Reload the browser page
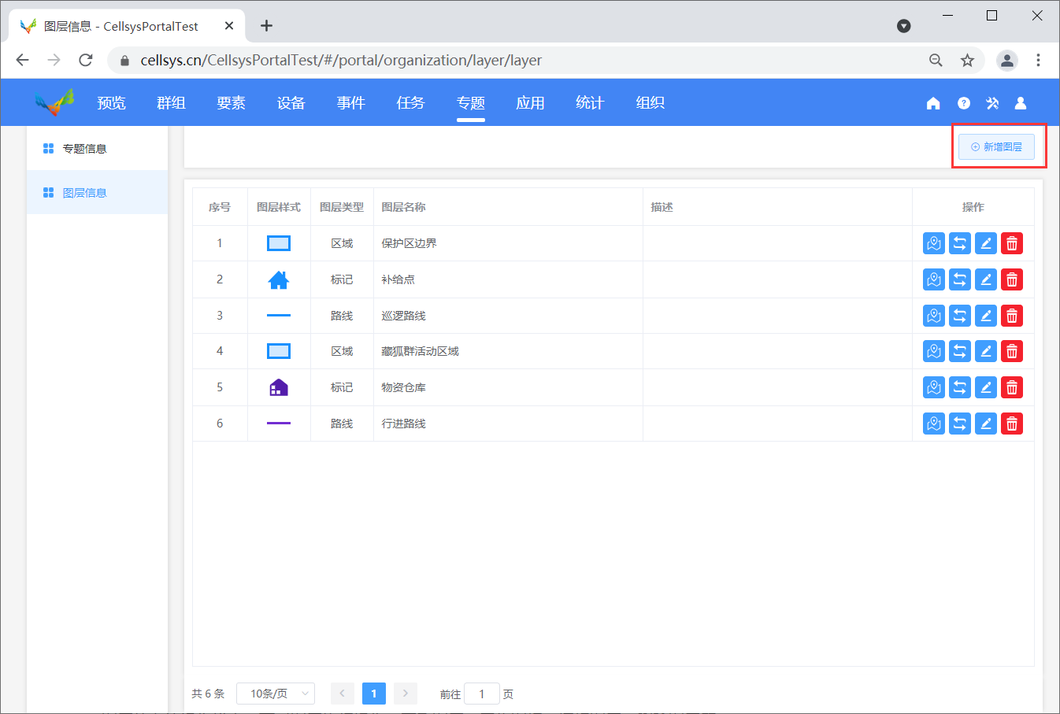The width and height of the screenshot is (1060, 714). coord(86,61)
